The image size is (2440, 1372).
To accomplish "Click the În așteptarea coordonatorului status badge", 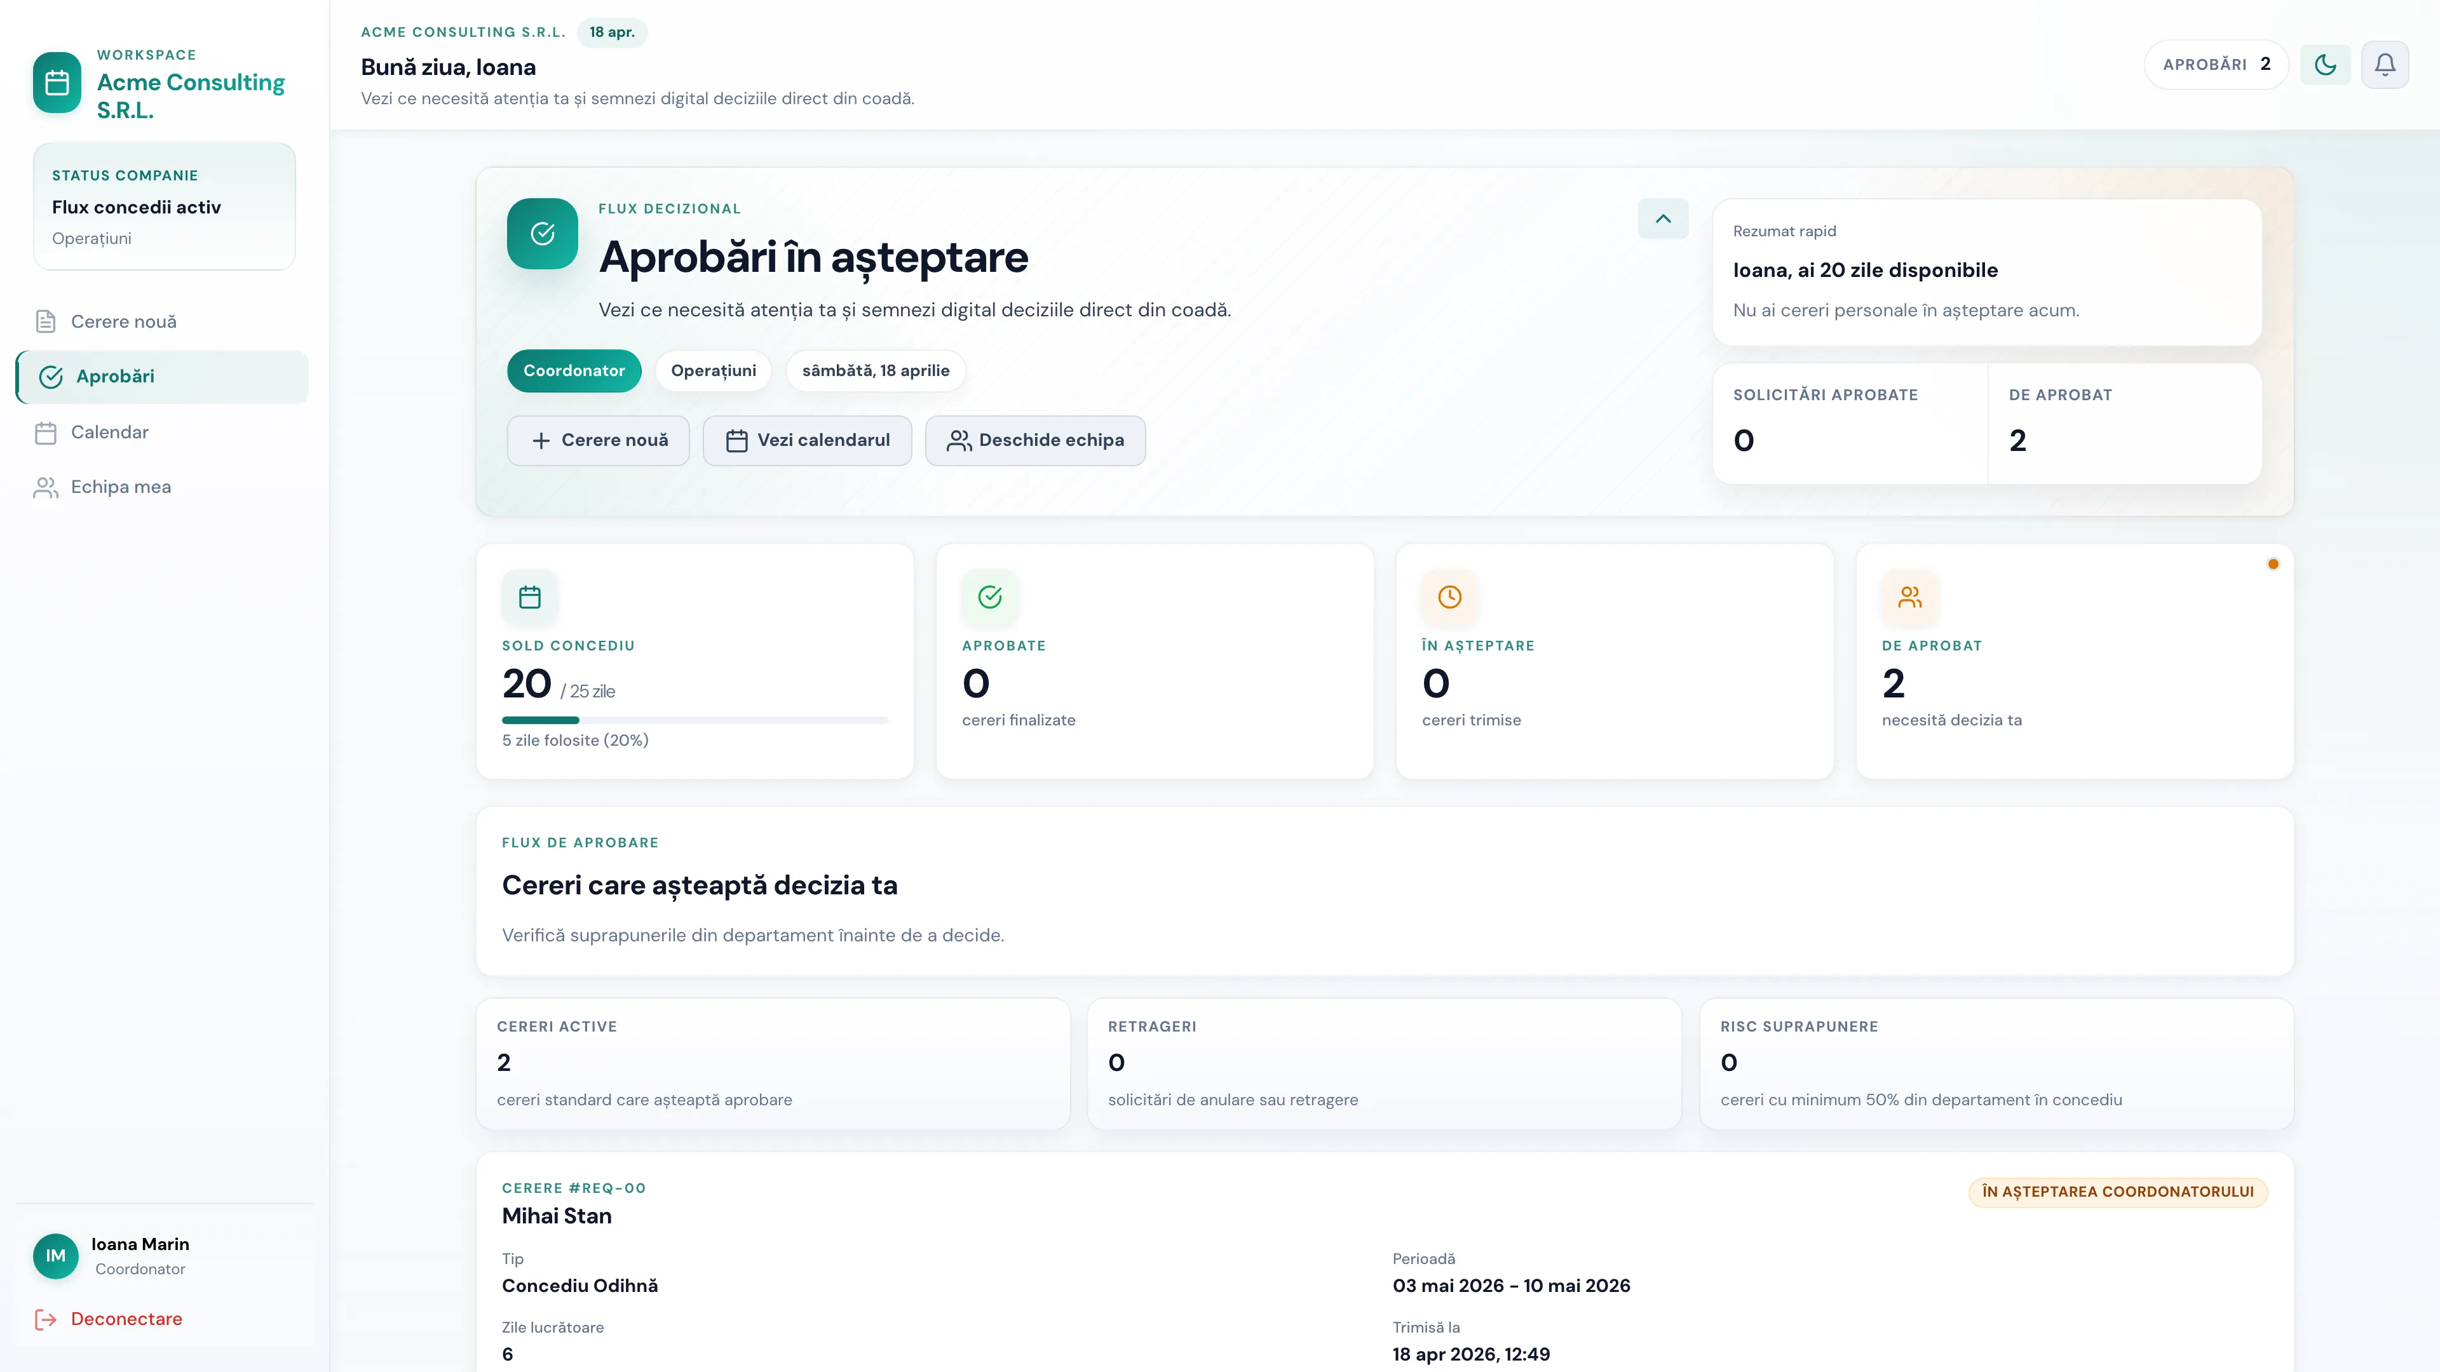I will (x=2117, y=1192).
